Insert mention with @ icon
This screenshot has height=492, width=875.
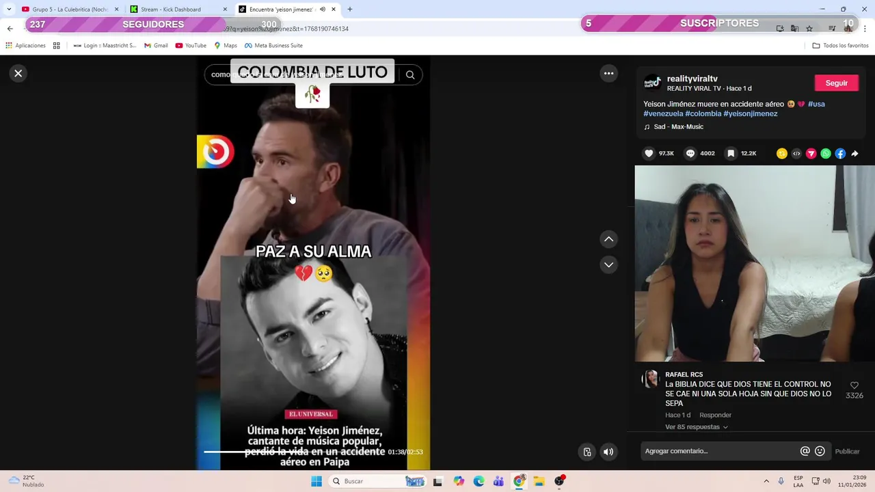(x=805, y=451)
